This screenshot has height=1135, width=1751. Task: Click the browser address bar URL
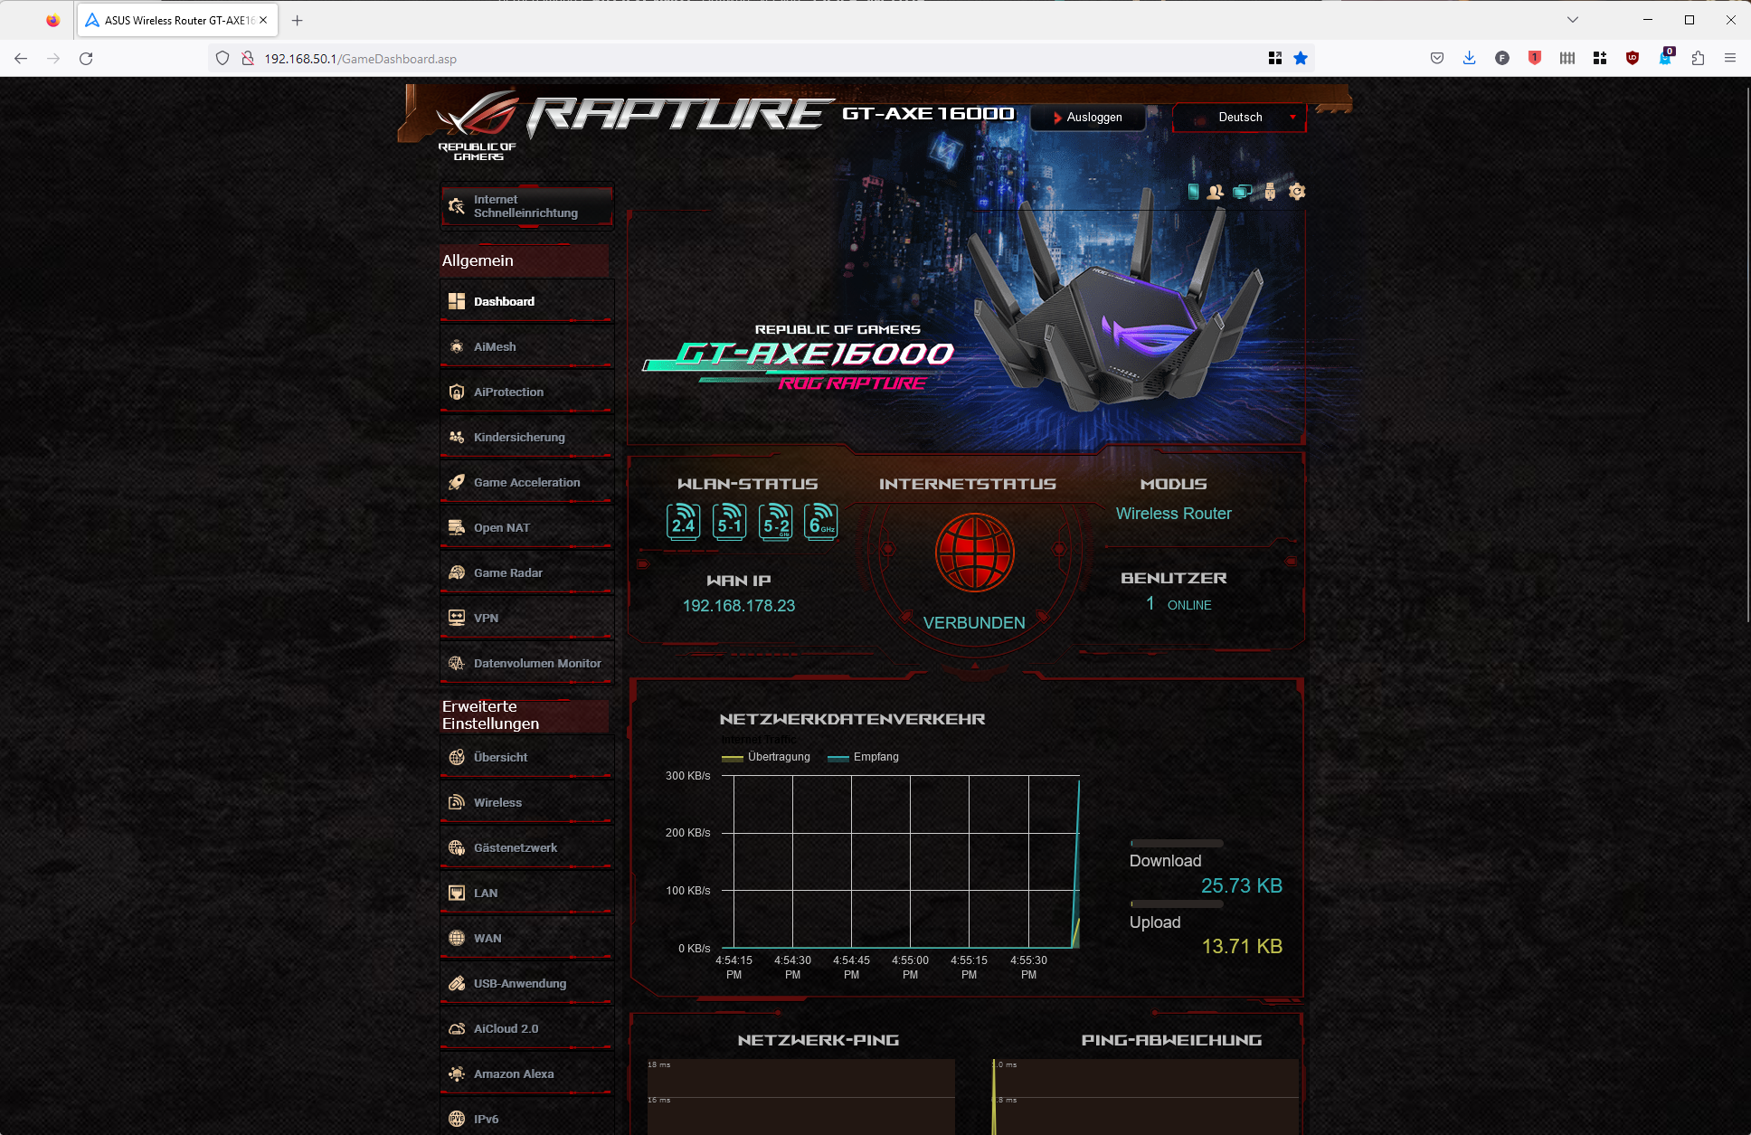[360, 59]
